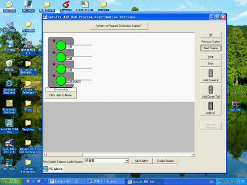The image size is (247, 185).
Task: Click the horizontal scrollbar right arrow
Action: [193, 154]
